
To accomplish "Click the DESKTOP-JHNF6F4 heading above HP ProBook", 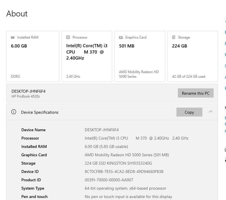I will (x=28, y=92).
